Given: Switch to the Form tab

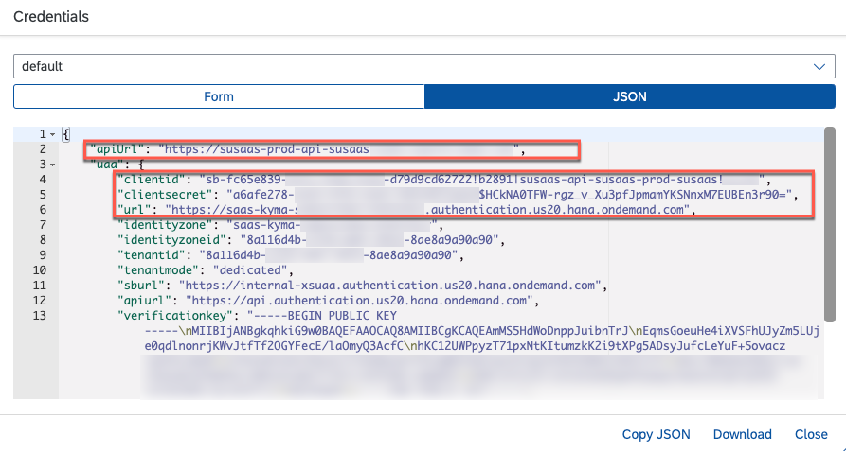Looking at the screenshot, I should [219, 96].
